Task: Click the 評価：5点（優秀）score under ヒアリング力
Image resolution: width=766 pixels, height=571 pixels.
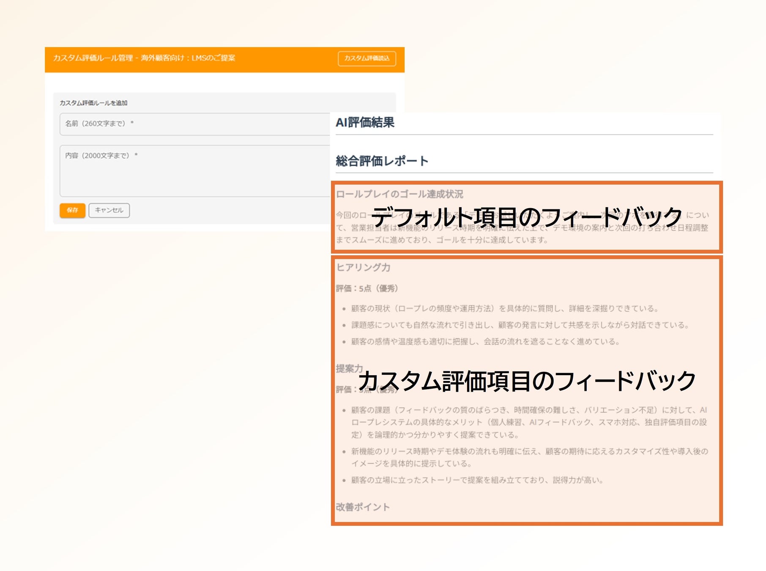Action: coord(367,288)
